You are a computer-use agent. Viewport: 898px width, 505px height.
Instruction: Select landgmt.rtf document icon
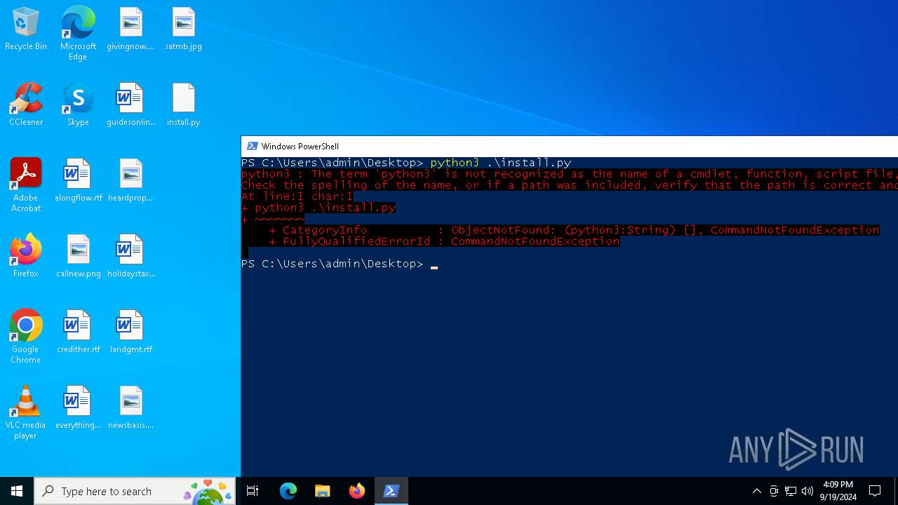[130, 332]
